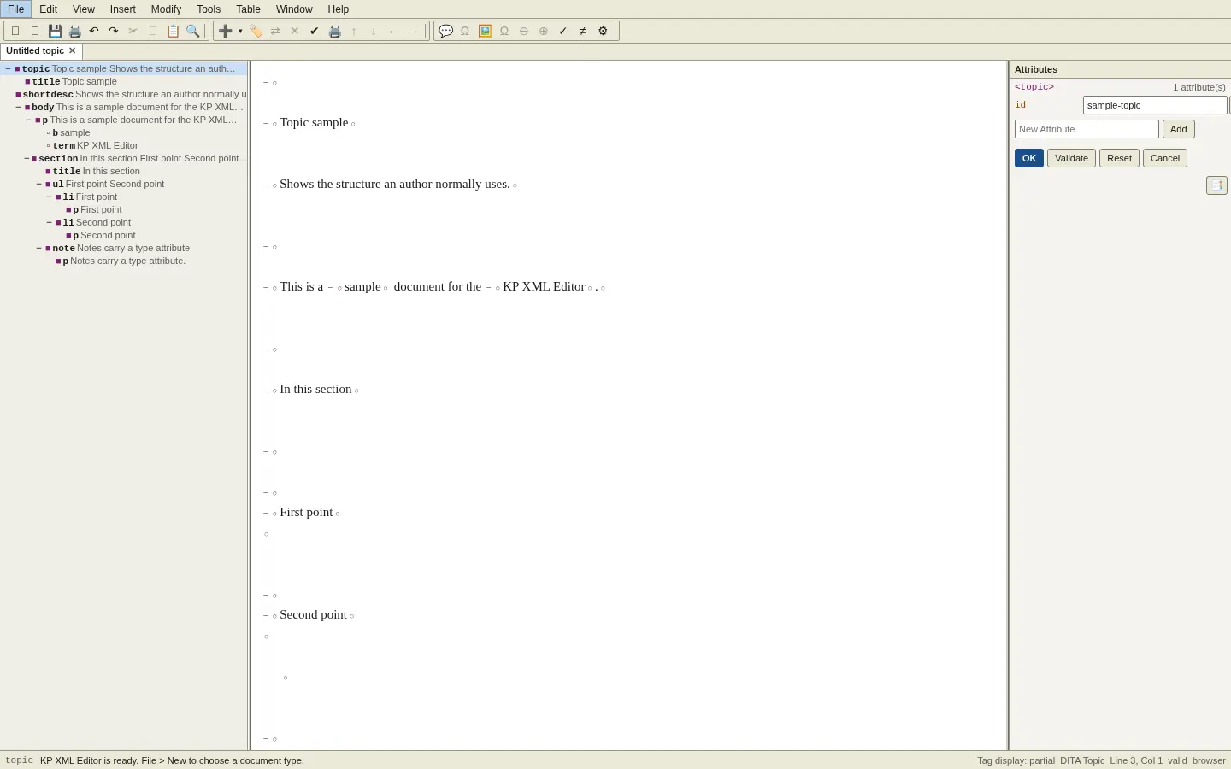Open the File menu

[15, 9]
